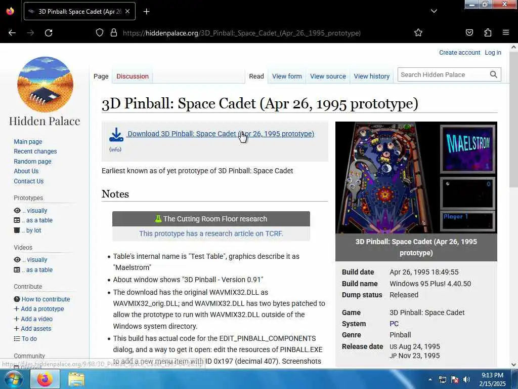Open the volume speaker tray icon
Viewport: 518px width, 389px height.
point(466,379)
